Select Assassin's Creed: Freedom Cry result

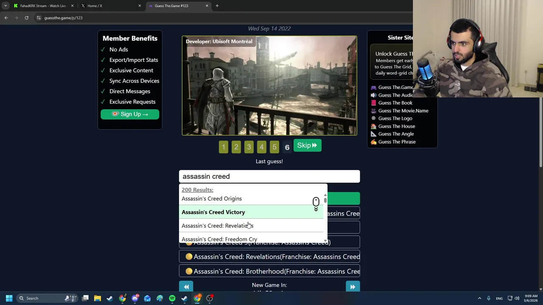click(x=252, y=239)
